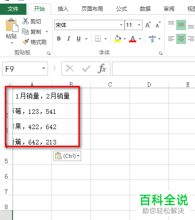Switch to 开始 home tab
Image resolution: width=195 pixels, height=220 pixels.
(x=39, y=9)
